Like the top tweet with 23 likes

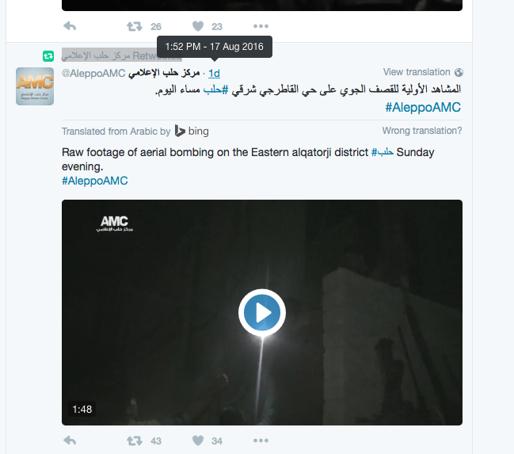tap(198, 26)
